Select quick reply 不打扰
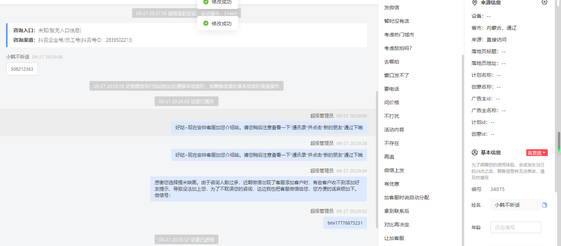 tap(392, 116)
